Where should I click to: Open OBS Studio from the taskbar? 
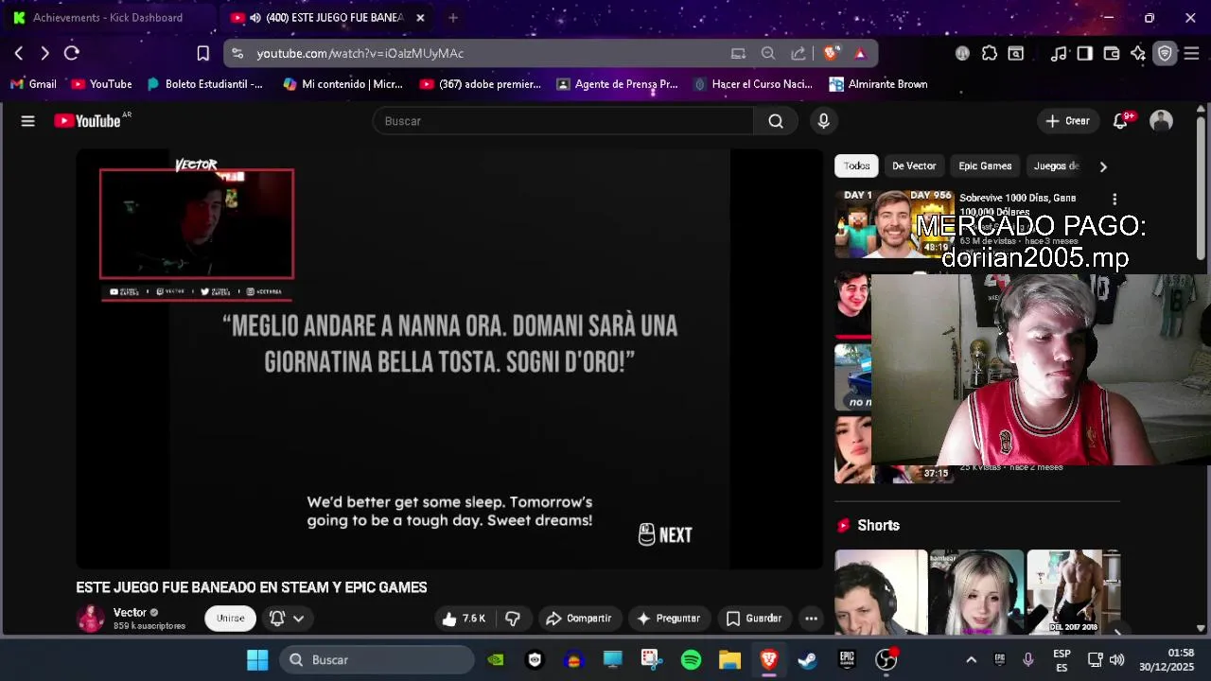pyautogui.click(x=886, y=660)
